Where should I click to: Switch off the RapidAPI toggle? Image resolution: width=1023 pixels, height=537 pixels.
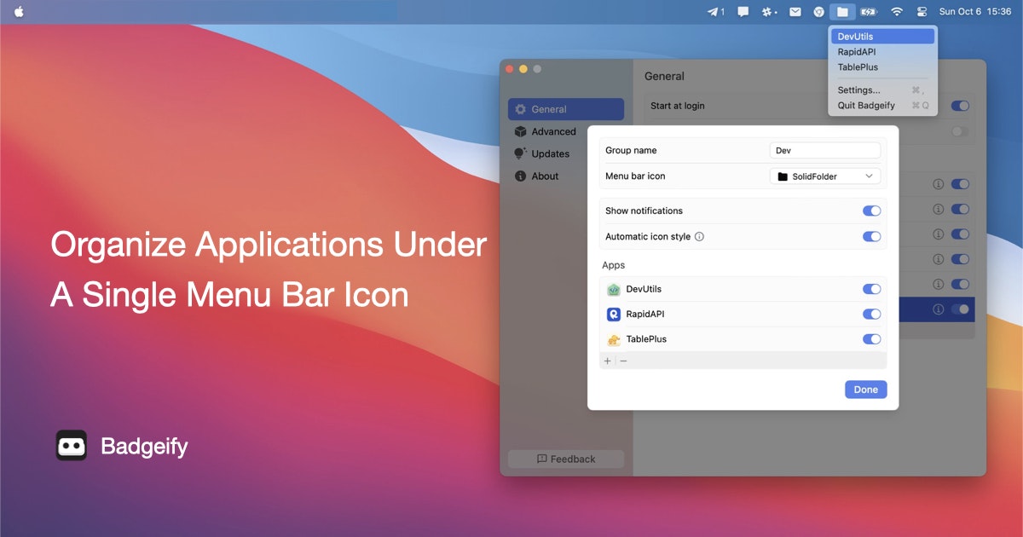point(871,314)
